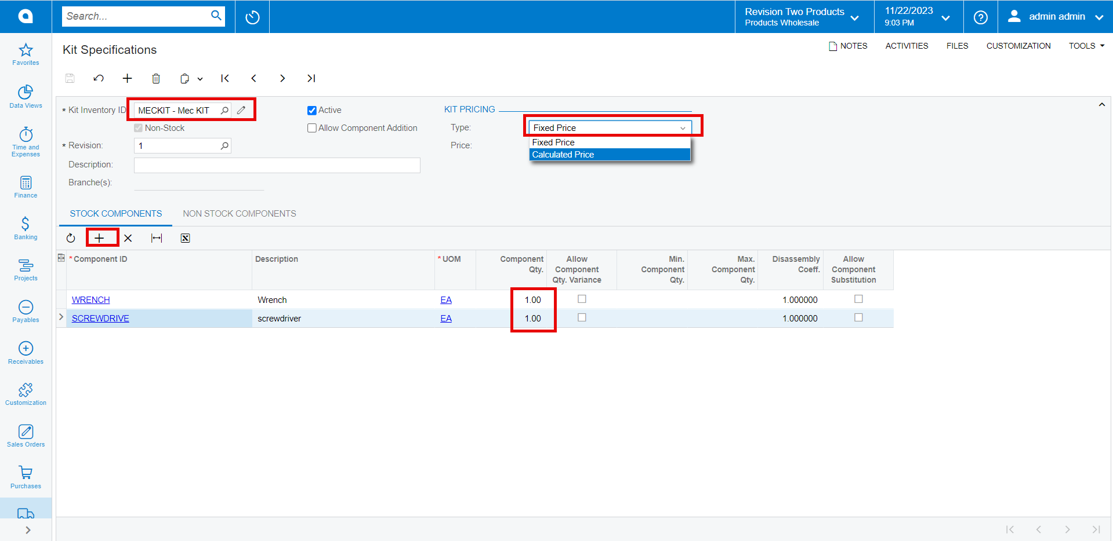1113x541 pixels.
Task: Choose Calculated Price from Type list
Action: coord(610,155)
